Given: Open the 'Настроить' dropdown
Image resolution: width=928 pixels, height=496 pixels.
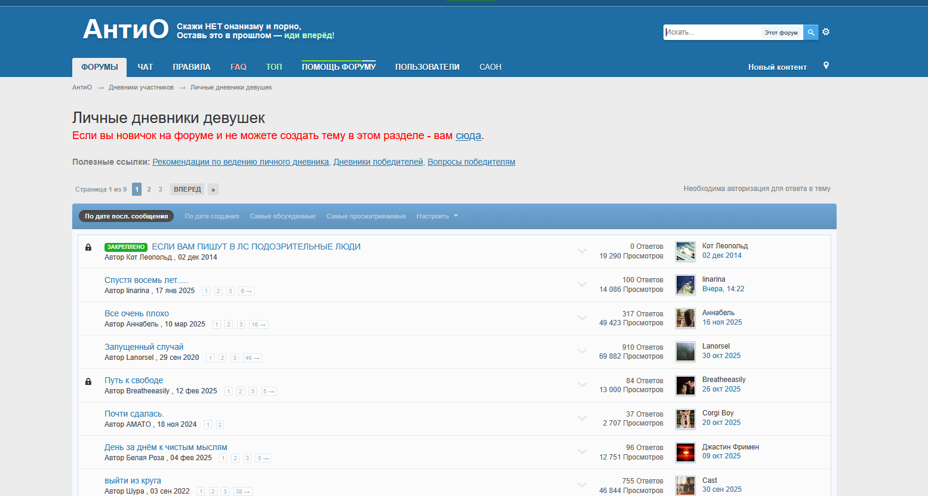Looking at the screenshot, I should 437,216.
